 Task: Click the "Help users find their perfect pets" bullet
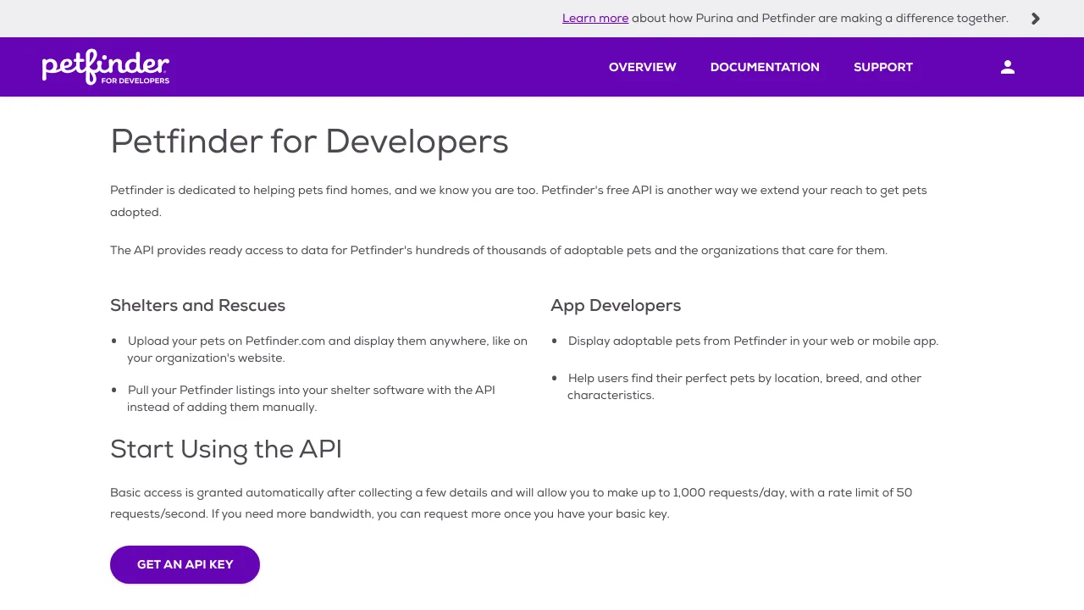click(x=744, y=386)
